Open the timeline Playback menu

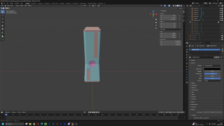tap(7, 112)
